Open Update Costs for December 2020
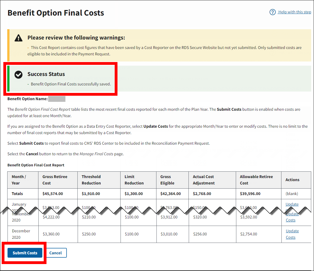Viewport: 314px width, 271px height. coord(292,234)
